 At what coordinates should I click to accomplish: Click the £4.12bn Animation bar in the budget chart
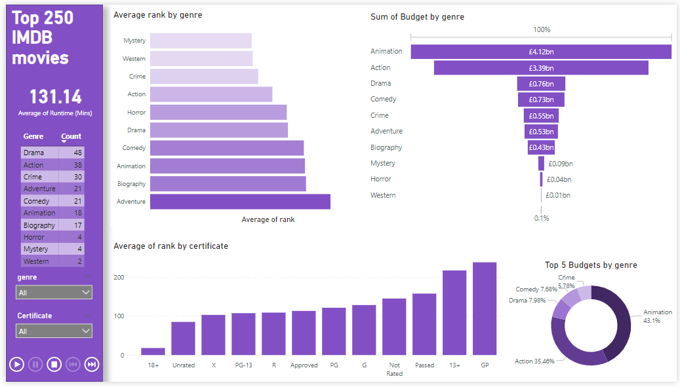(x=540, y=51)
